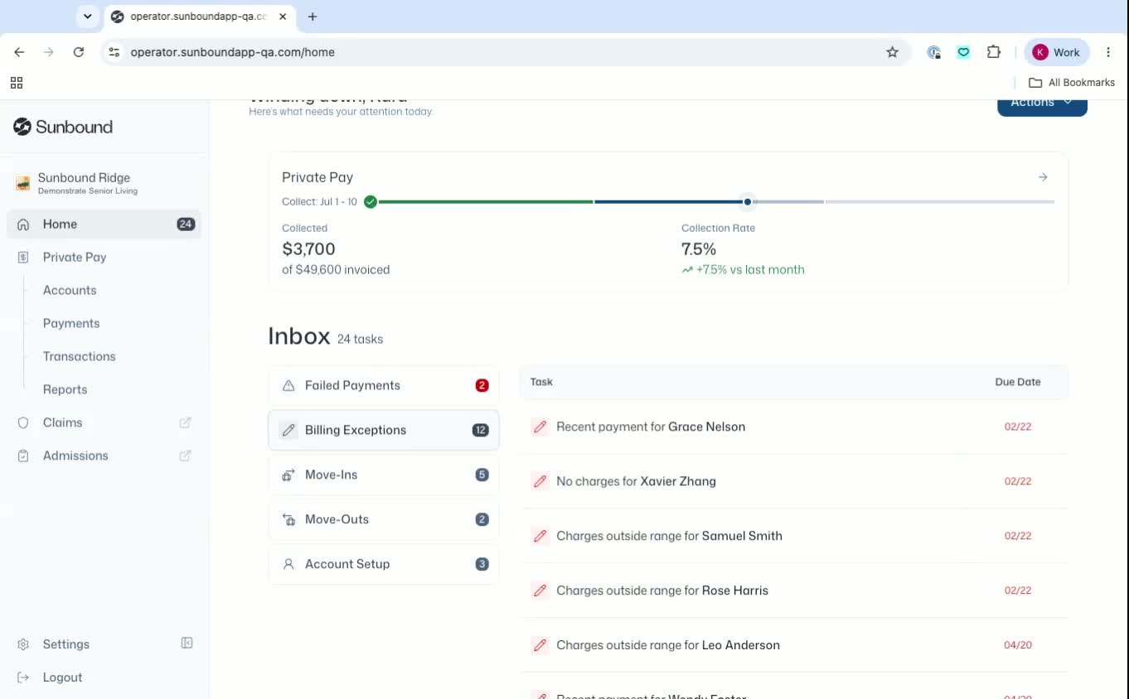This screenshot has height=699, width=1129.
Task: Open Charges outside range for Rose Harris
Action: click(794, 591)
